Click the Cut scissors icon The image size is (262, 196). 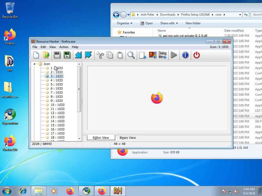(x=100, y=55)
